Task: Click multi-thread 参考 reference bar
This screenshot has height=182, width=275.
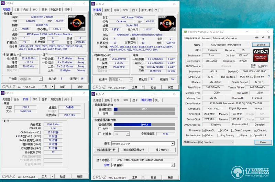Action: tap(144, 128)
